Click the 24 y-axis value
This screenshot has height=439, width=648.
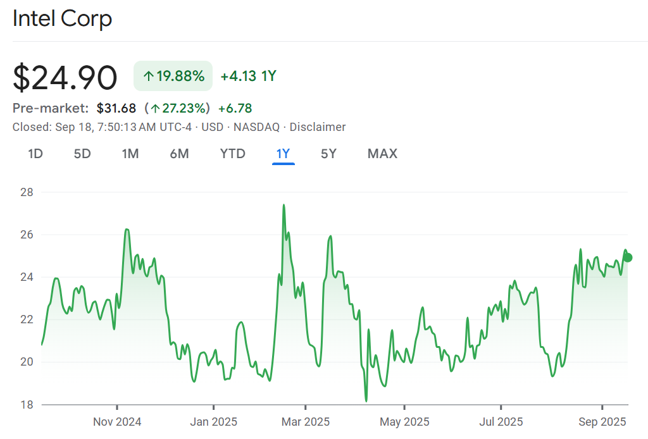click(x=27, y=277)
